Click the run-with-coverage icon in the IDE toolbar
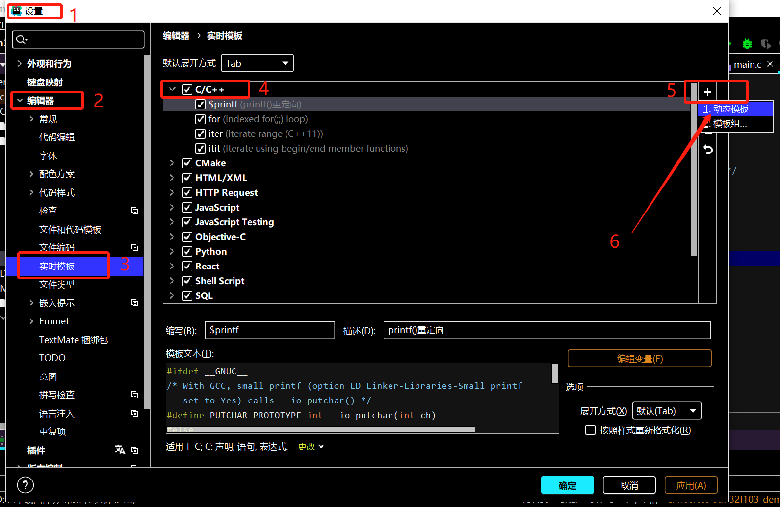780x507 pixels. (x=766, y=44)
